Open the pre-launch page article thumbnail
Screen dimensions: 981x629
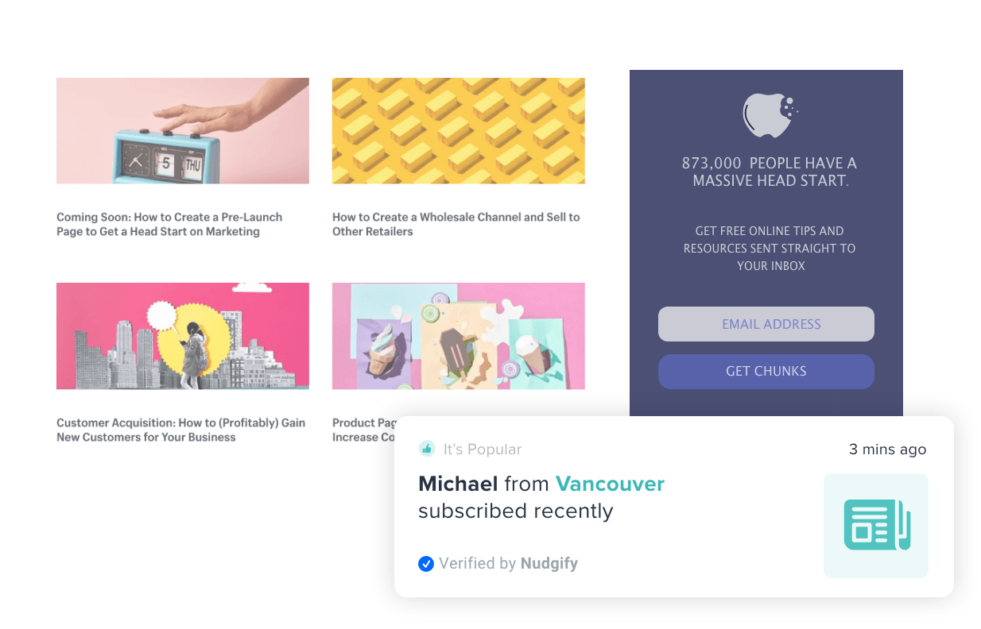tap(183, 131)
